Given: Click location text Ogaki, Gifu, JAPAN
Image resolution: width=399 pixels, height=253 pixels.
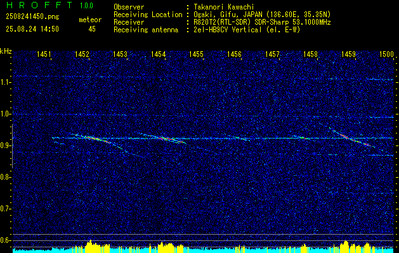Looking at the screenshot, I should click(228, 15).
